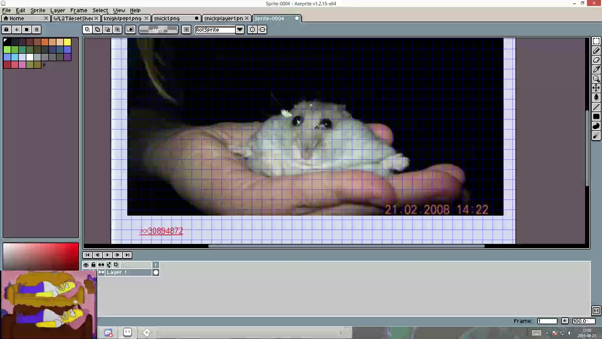The width and height of the screenshot is (602, 339).
Task: Click the symmetry options icon in toolbar
Action: point(262,30)
